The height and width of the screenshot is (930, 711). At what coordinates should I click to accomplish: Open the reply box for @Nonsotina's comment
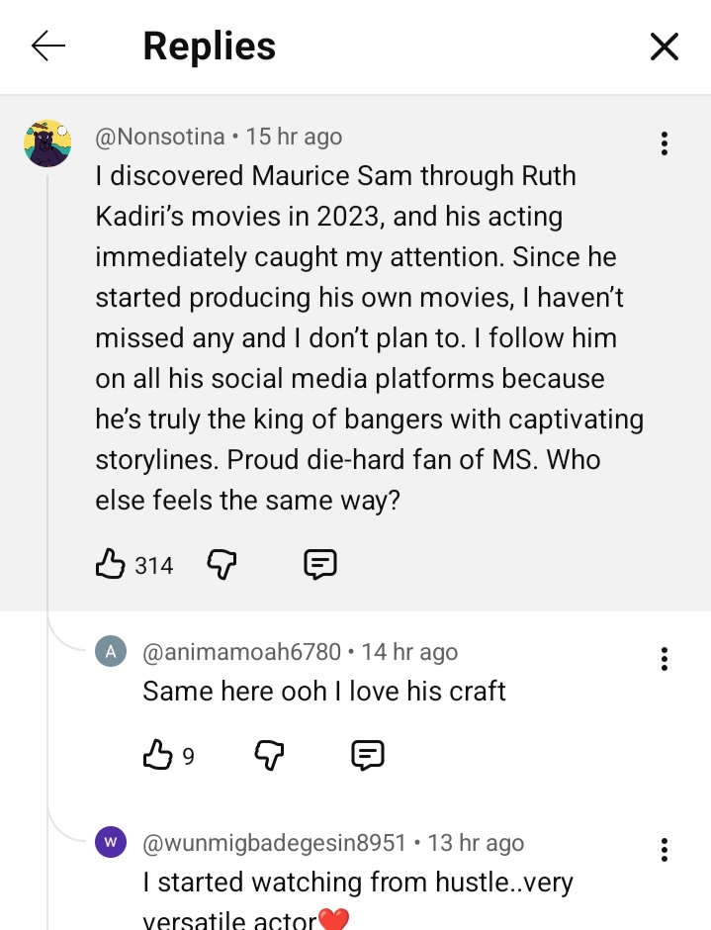click(x=320, y=564)
